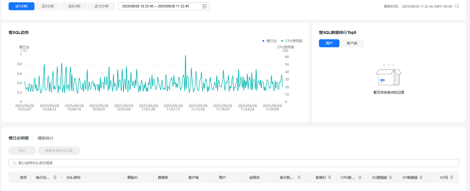
Task: Open the calendar icon in date range
Action: coord(204,6)
